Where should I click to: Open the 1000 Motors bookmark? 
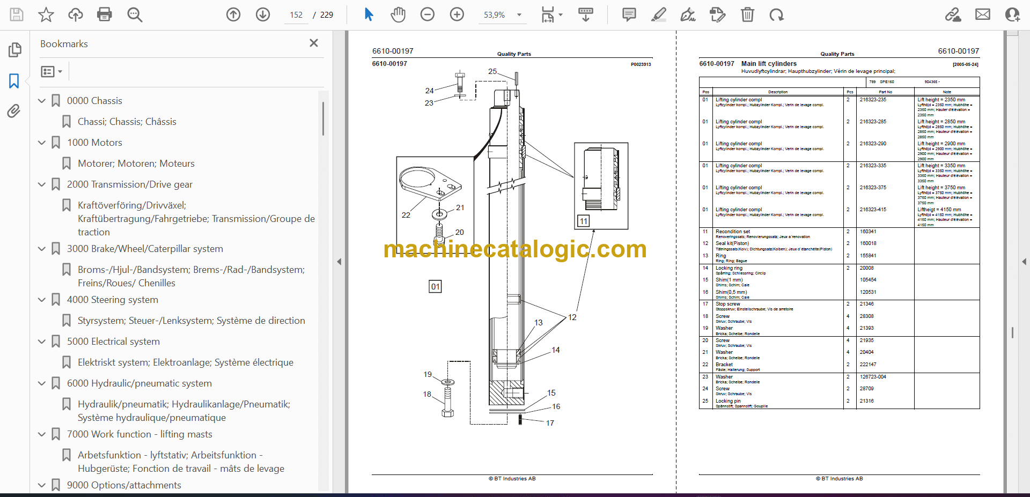94,143
